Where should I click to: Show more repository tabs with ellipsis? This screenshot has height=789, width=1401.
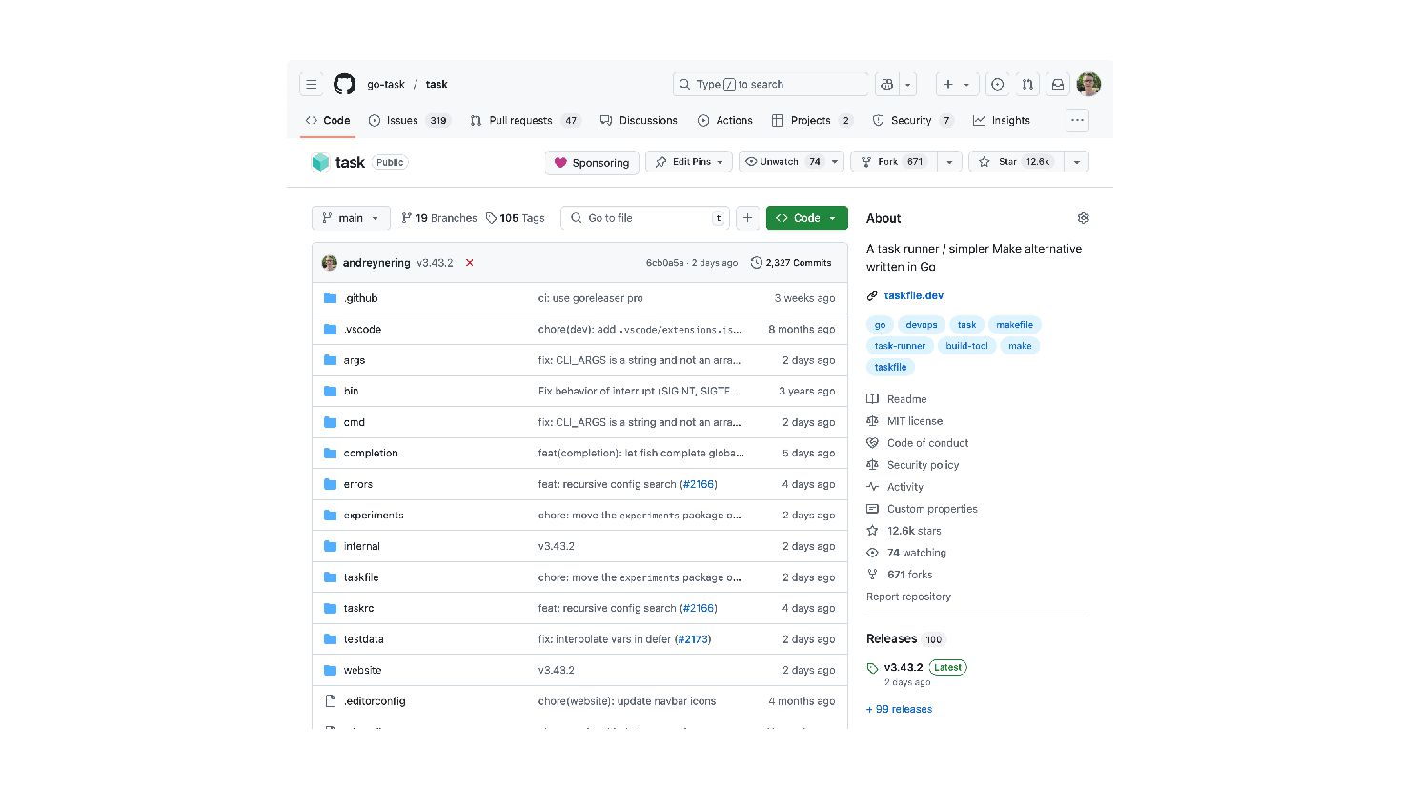1077,120
